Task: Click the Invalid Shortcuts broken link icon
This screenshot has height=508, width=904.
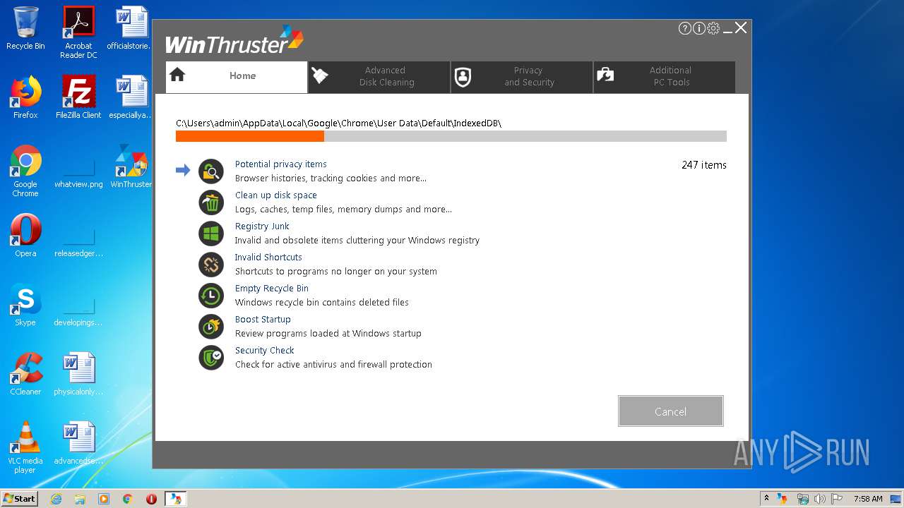Action: (x=211, y=265)
